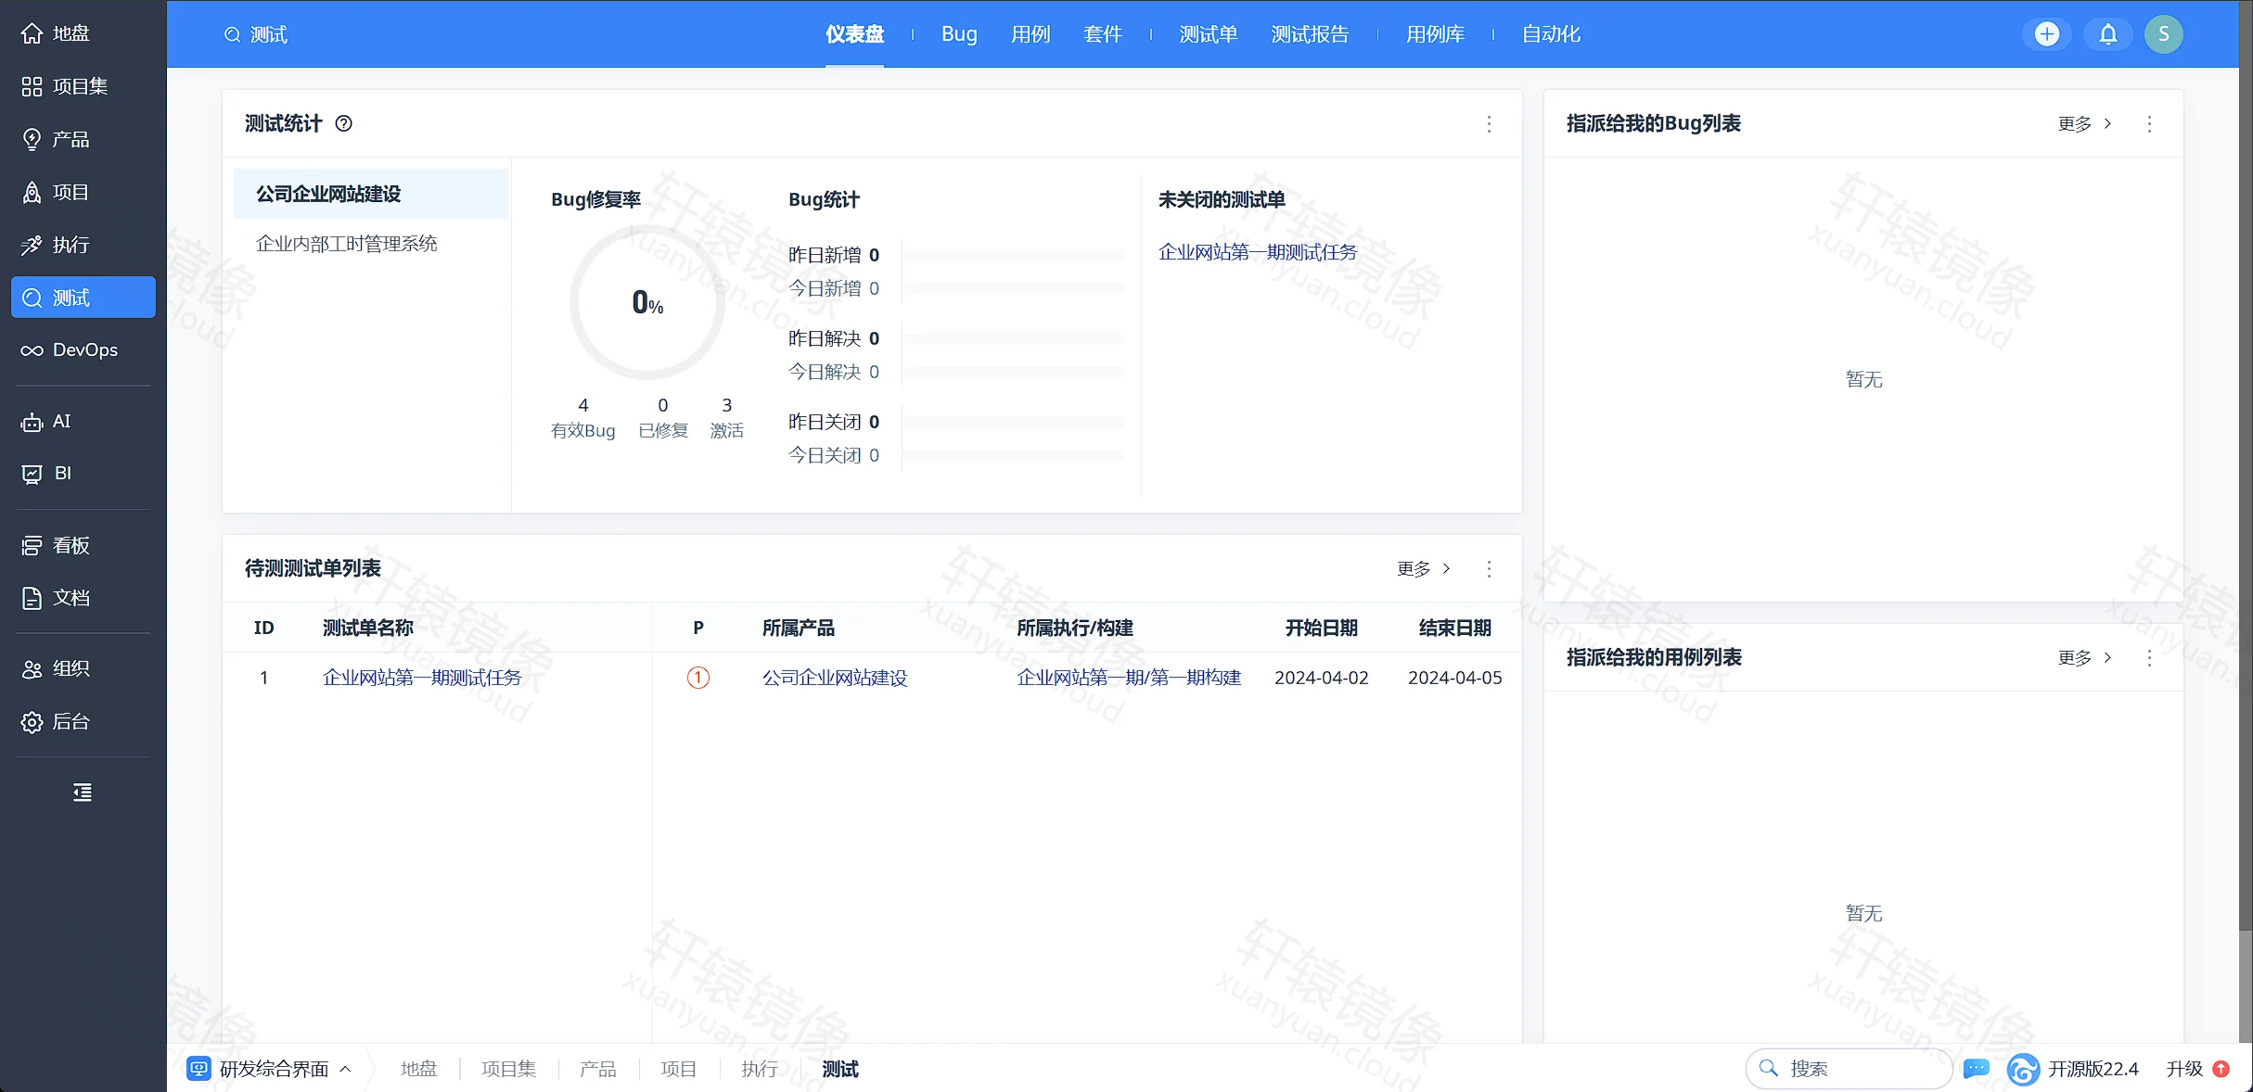Click the plus create button in header
This screenshot has width=2253, height=1092.
tap(2046, 34)
